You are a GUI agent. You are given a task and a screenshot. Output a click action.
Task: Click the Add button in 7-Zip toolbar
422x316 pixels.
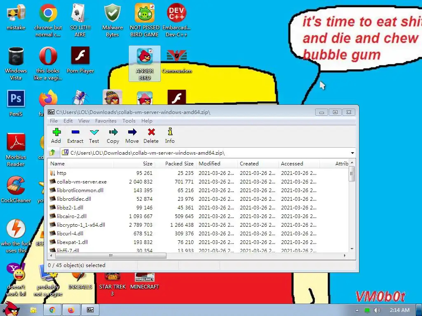56,136
